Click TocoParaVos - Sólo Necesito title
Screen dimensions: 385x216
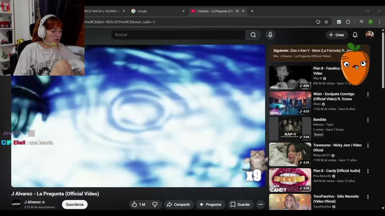(x=336, y=199)
